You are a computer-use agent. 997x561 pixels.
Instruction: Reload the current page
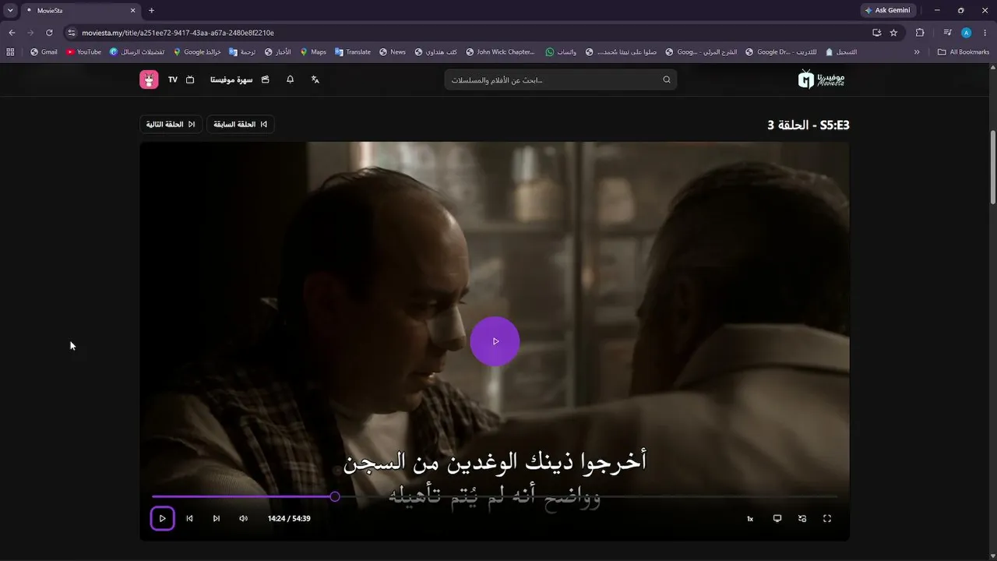pos(49,33)
